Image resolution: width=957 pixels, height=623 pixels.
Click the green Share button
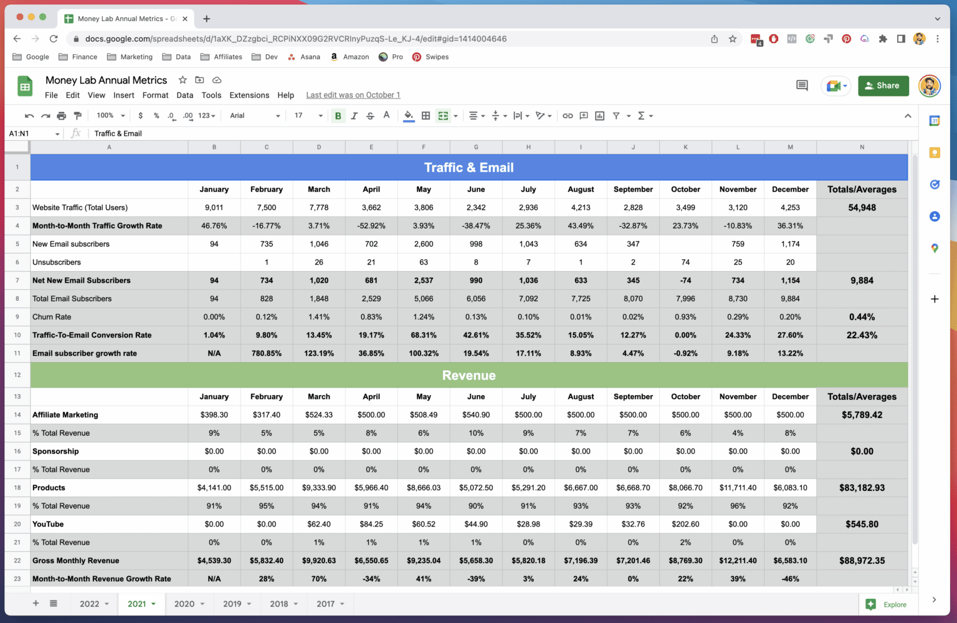(x=883, y=86)
